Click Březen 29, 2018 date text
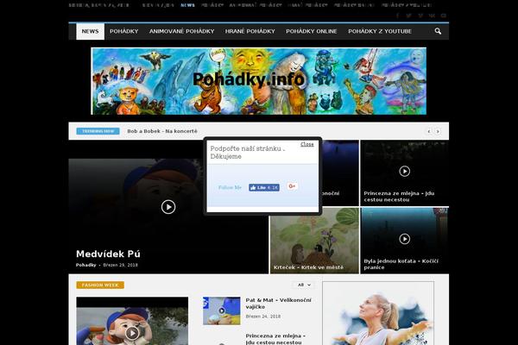This screenshot has height=345, width=518. coord(120,265)
